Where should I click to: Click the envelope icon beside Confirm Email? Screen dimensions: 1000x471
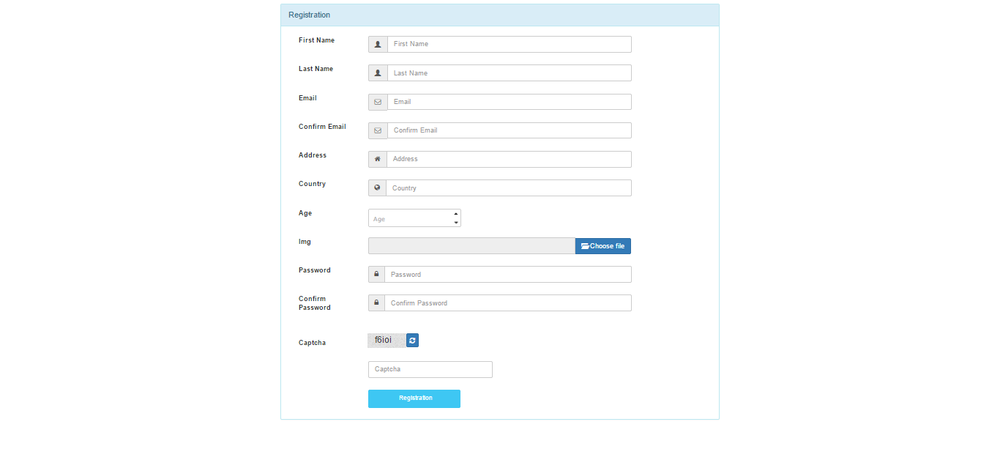tap(377, 130)
